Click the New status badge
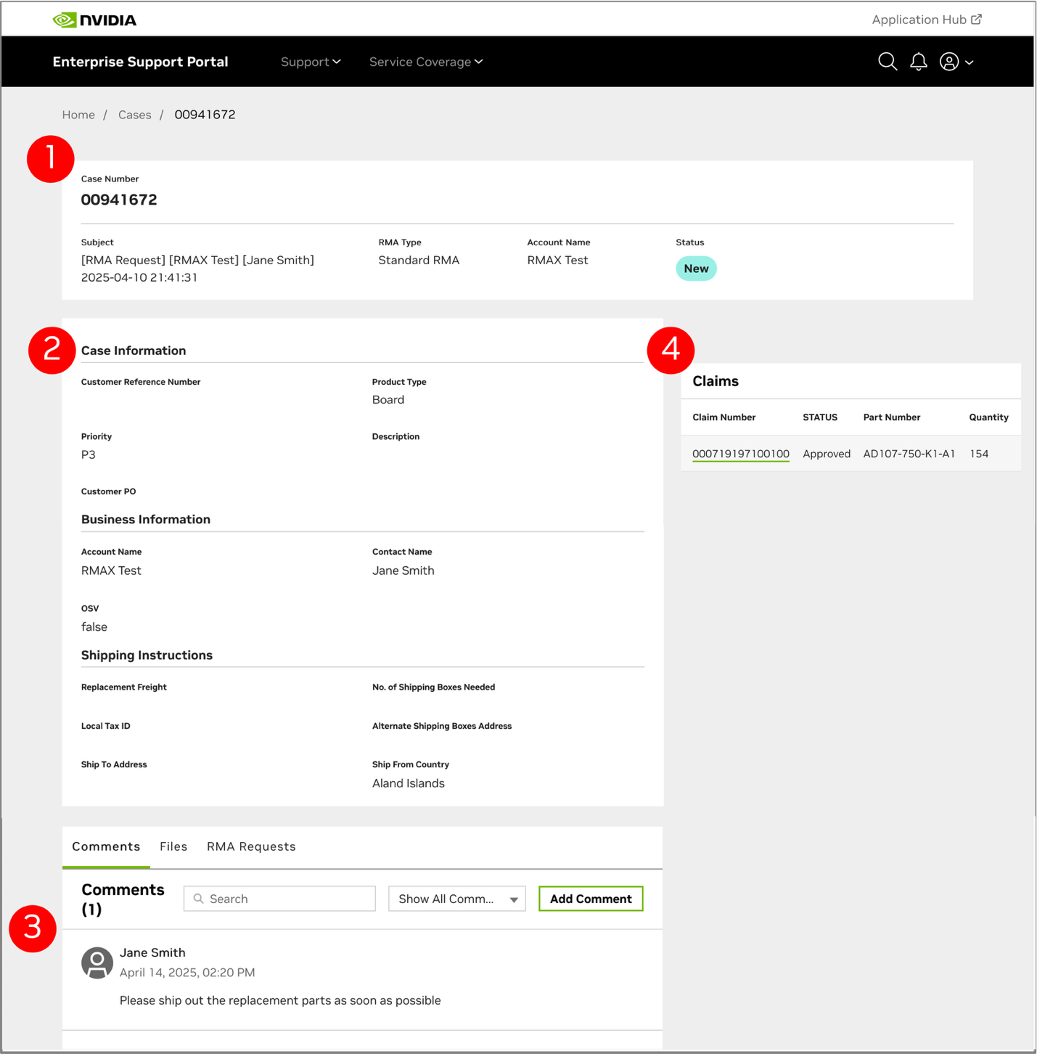Viewport: 1037px width, 1054px height. [x=696, y=269]
